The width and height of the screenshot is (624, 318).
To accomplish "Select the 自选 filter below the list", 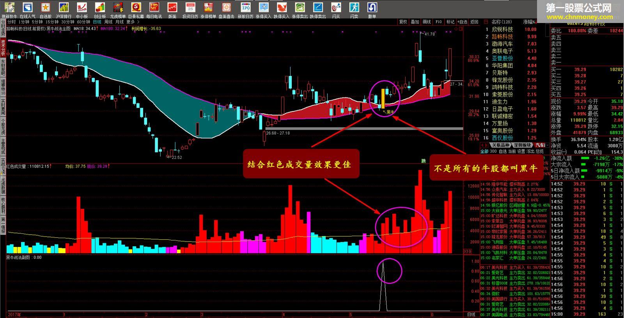I will (x=503, y=151).
